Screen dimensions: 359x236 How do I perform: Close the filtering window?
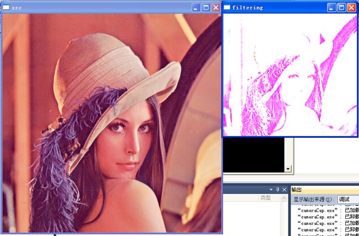351,8
